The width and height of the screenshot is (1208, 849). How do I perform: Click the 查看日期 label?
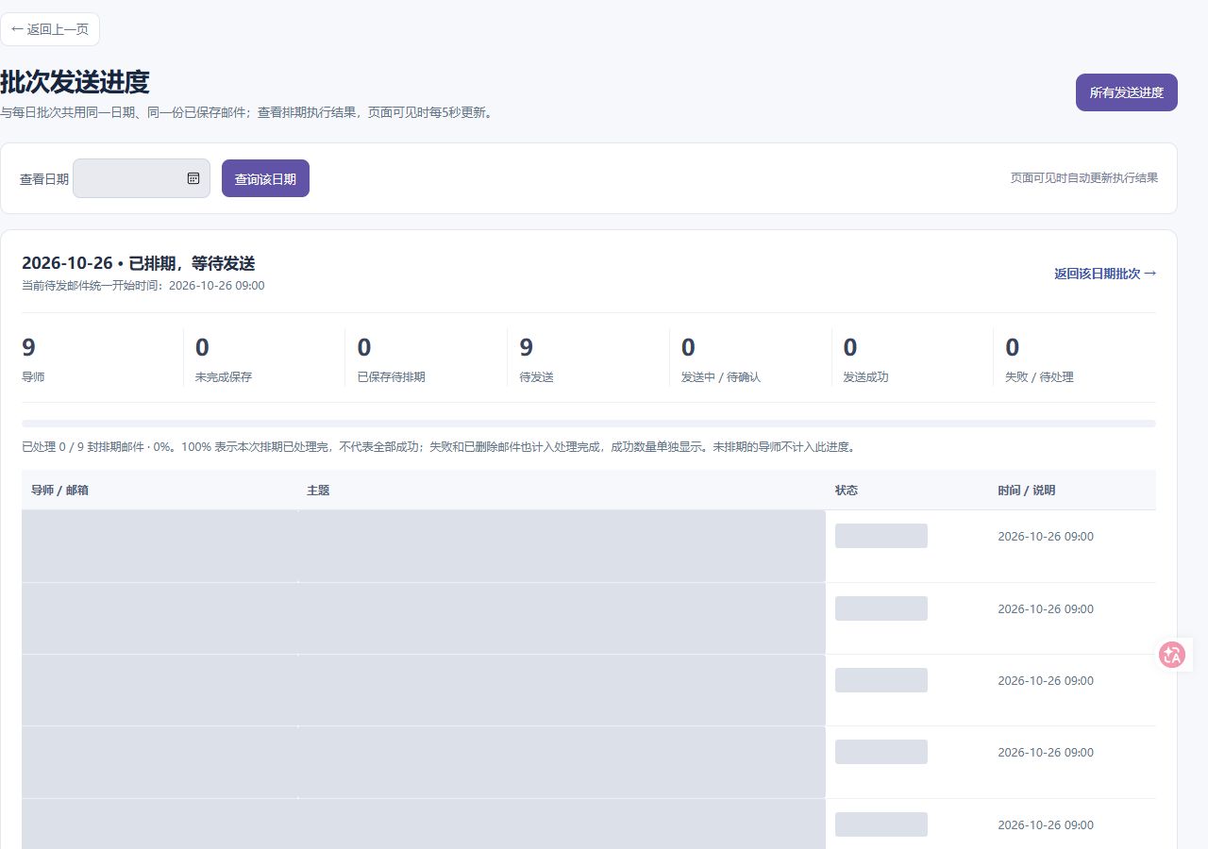44,179
